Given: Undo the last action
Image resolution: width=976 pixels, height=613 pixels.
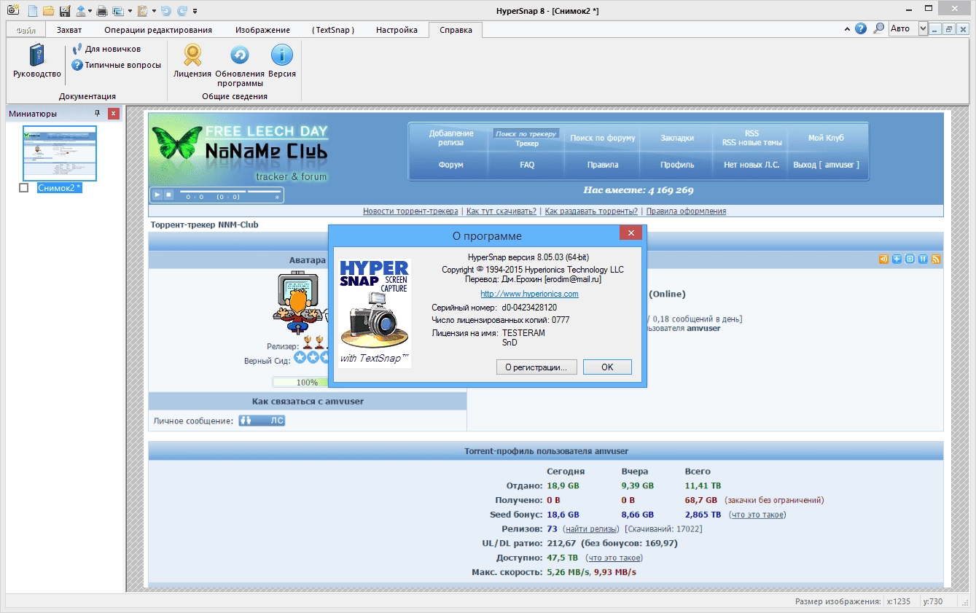Looking at the screenshot, I should coord(165,11).
